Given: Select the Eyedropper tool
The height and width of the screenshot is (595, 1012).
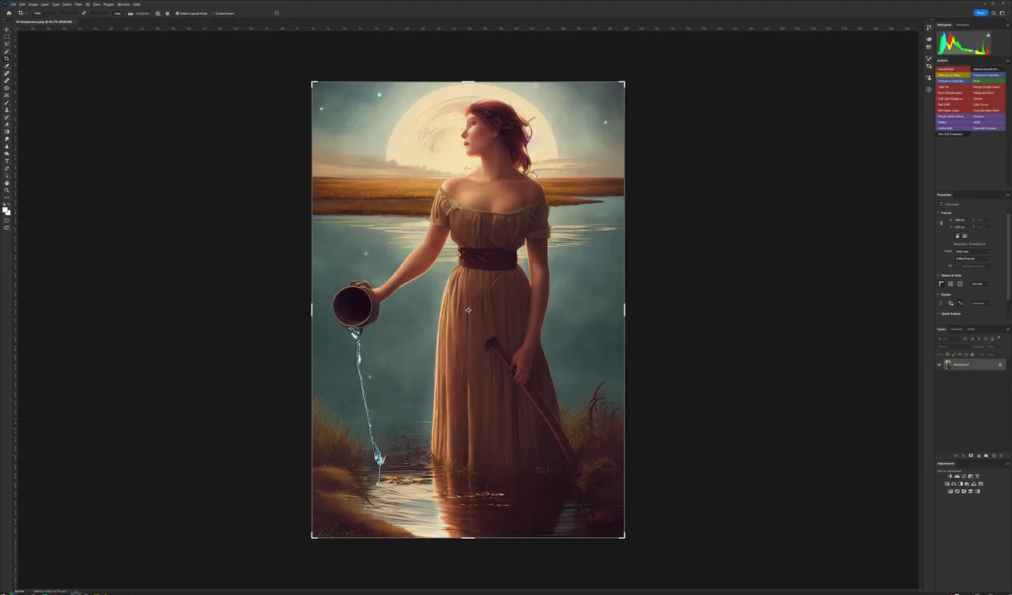Looking at the screenshot, I should click(x=7, y=66).
